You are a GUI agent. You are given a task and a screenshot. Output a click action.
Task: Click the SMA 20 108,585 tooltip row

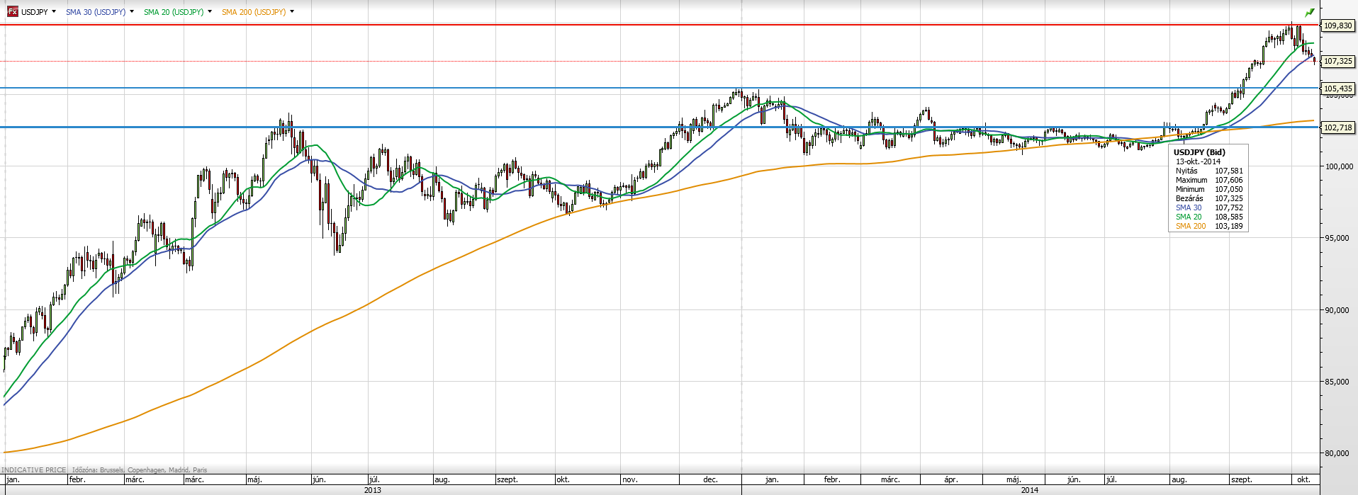coord(1209,217)
